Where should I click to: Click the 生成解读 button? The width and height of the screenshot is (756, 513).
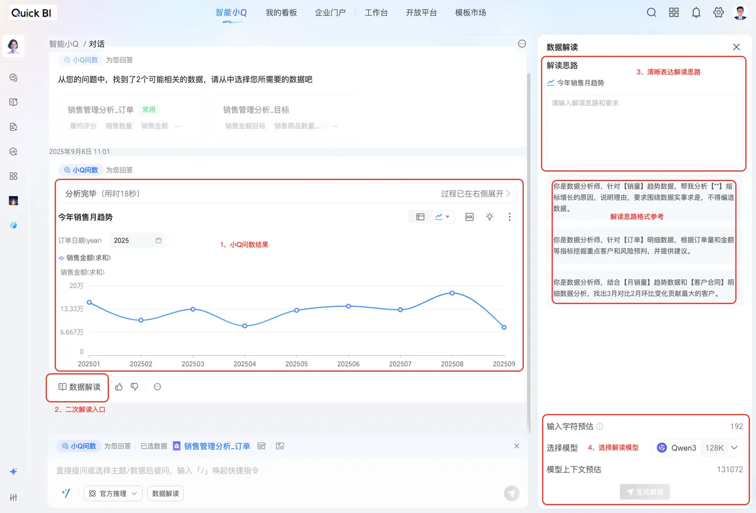coord(645,492)
